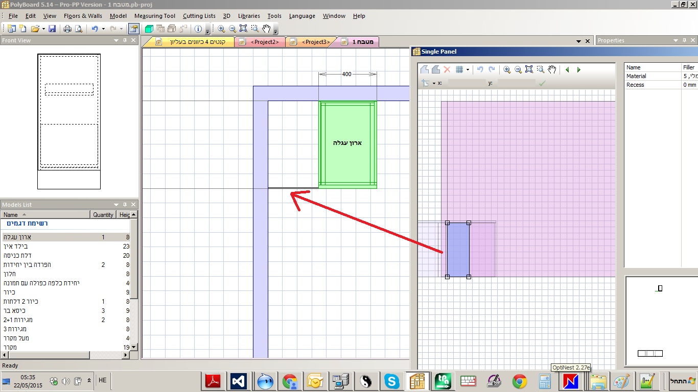Screen dimensions: 698x392
Task: Open the File menu
Action: 13,16
